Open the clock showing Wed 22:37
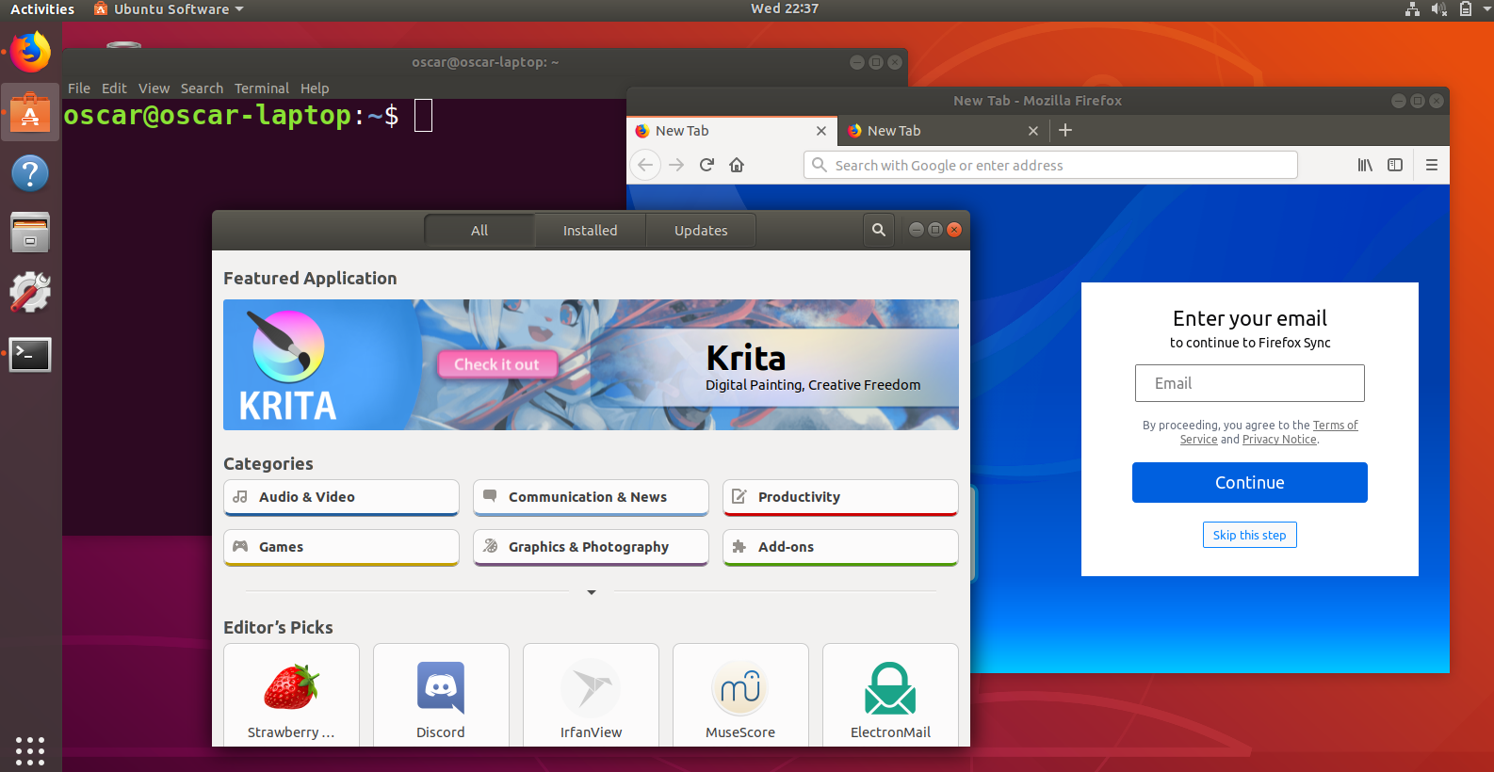 [x=785, y=8]
